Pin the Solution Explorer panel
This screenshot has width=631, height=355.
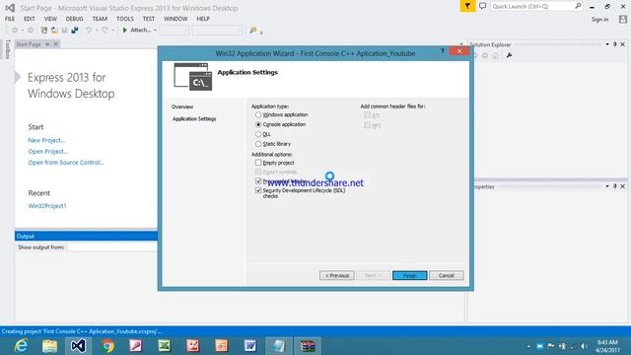click(615, 44)
